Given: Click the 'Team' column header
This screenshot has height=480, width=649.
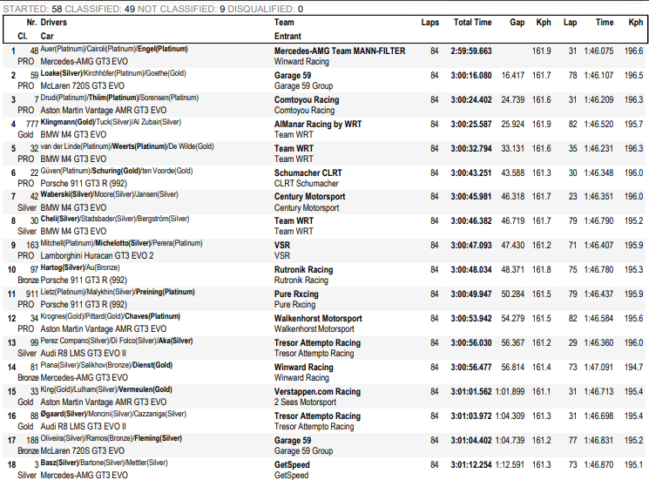Looking at the screenshot, I should [x=284, y=23].
